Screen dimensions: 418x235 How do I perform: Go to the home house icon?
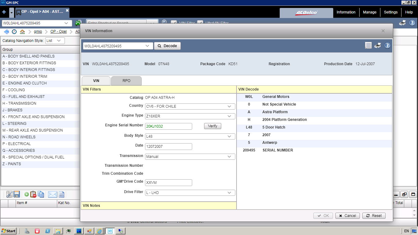(x=22, y=32)
